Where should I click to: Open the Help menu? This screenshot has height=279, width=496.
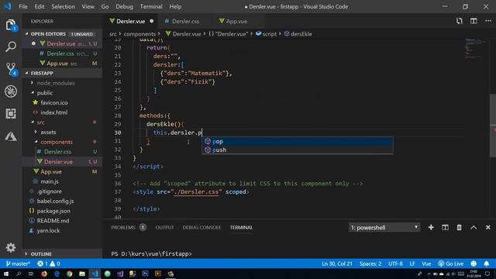(175, 6)
